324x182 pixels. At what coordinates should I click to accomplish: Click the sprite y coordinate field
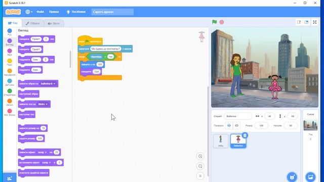[x=293, y=116]
